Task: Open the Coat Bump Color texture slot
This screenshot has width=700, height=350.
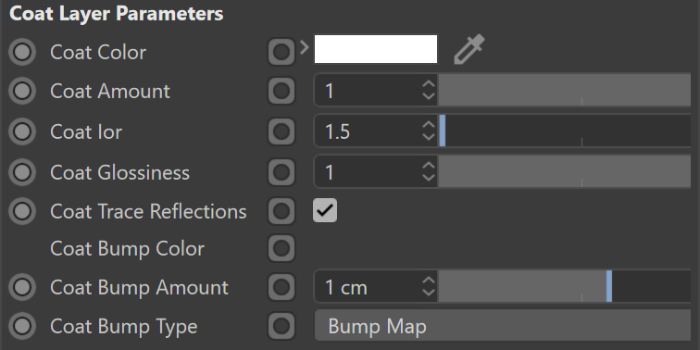Action: tap(281, 248)
